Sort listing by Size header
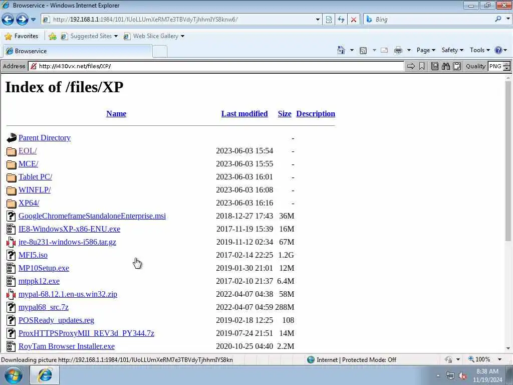 285,114
